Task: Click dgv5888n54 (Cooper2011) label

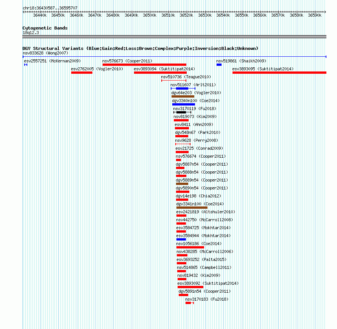Action: (202, 172)
